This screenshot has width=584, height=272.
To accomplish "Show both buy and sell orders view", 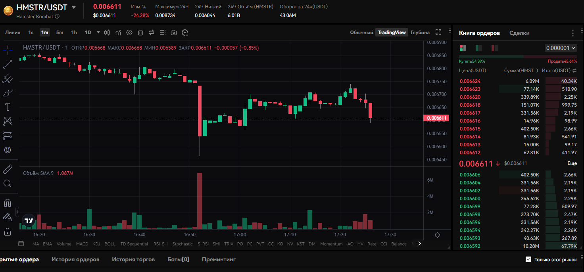I will coord(463,48).
